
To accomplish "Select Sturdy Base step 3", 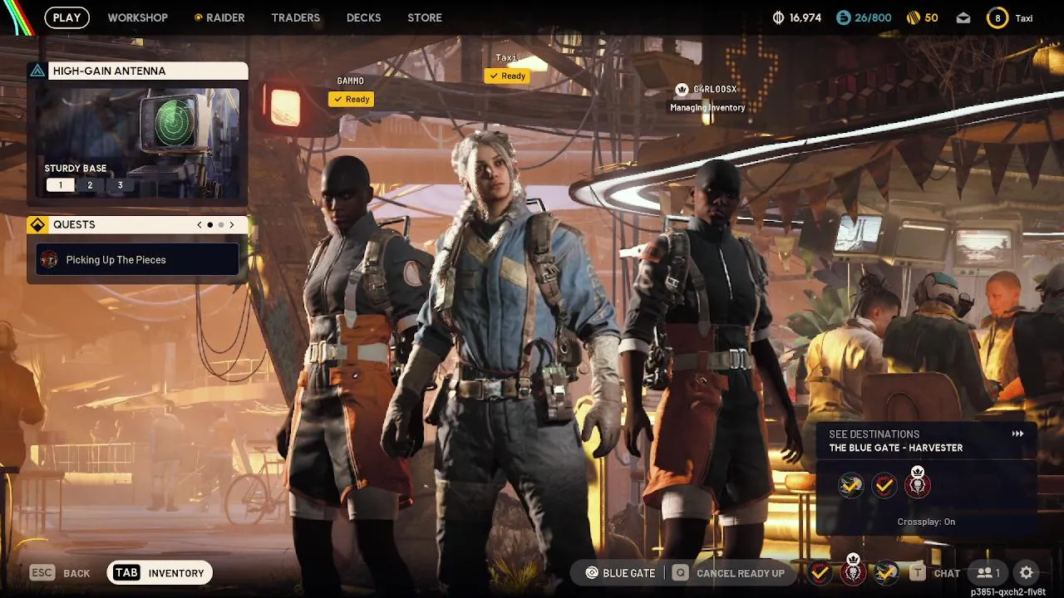I will coord(120,185).
